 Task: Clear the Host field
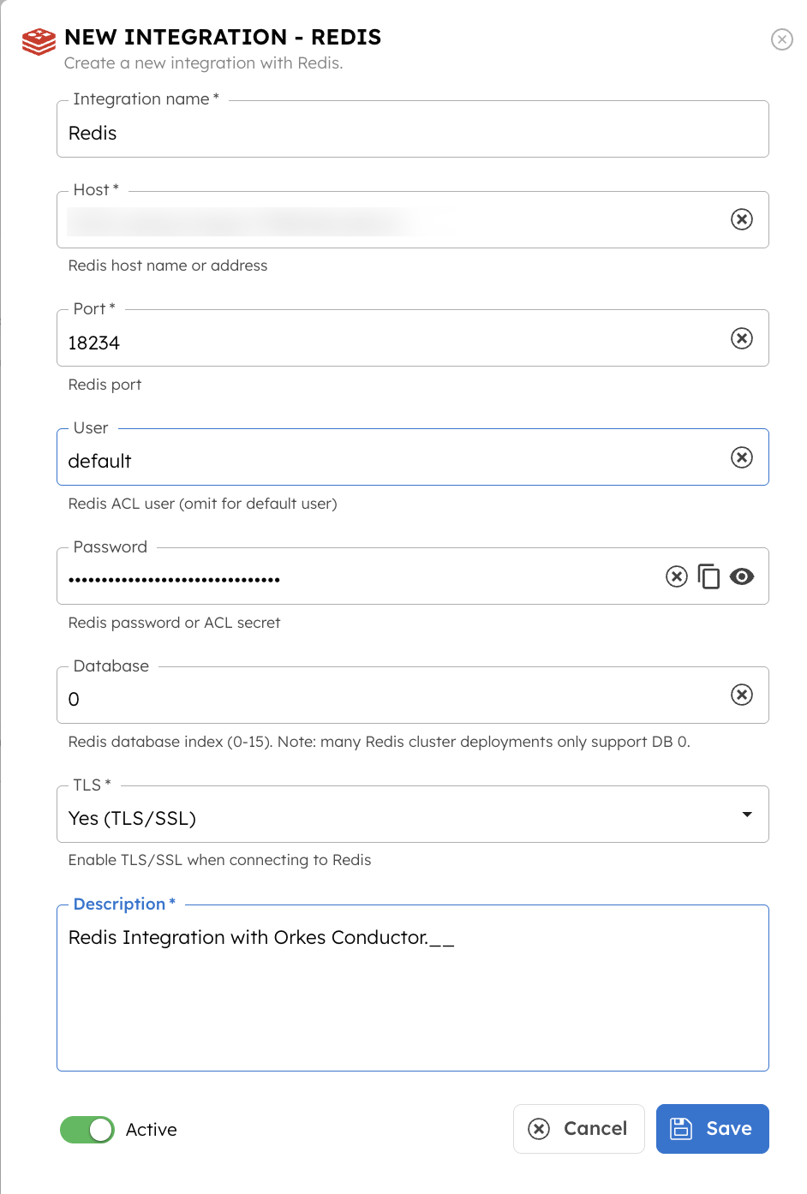pyautogui.click(x=742, y=219)
